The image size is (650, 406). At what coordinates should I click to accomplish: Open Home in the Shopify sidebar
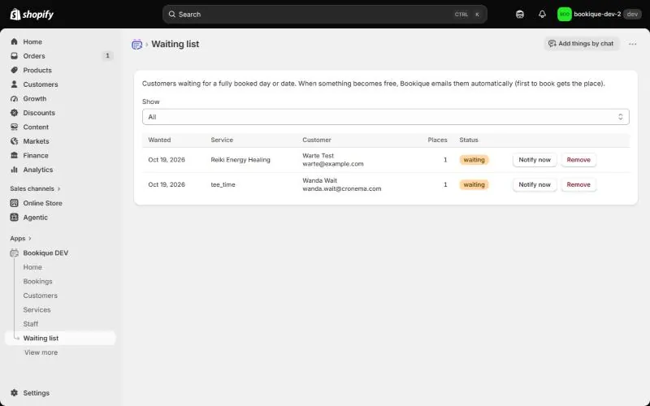[x=60, y=41]
